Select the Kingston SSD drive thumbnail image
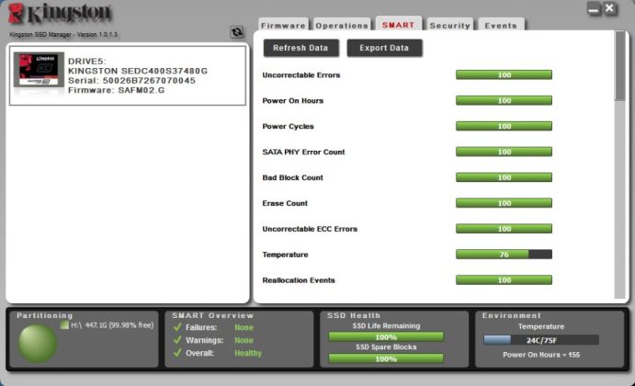 pos(39,70)
